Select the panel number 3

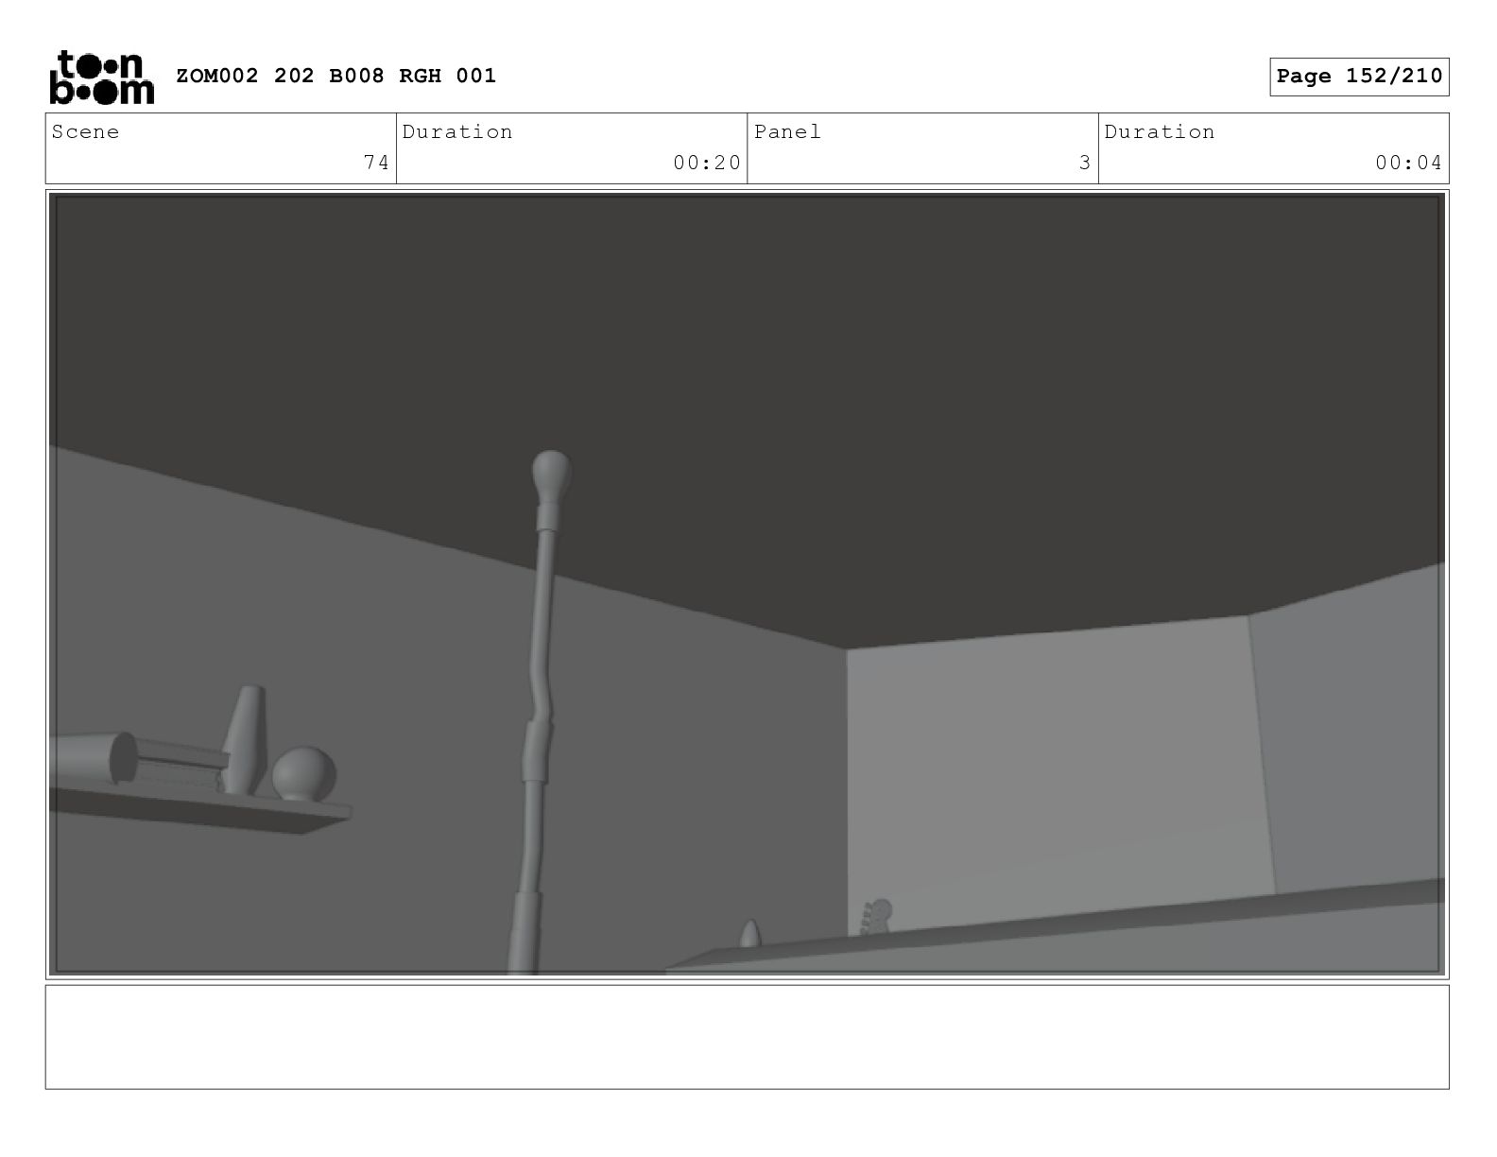(x=1085, y=163)
